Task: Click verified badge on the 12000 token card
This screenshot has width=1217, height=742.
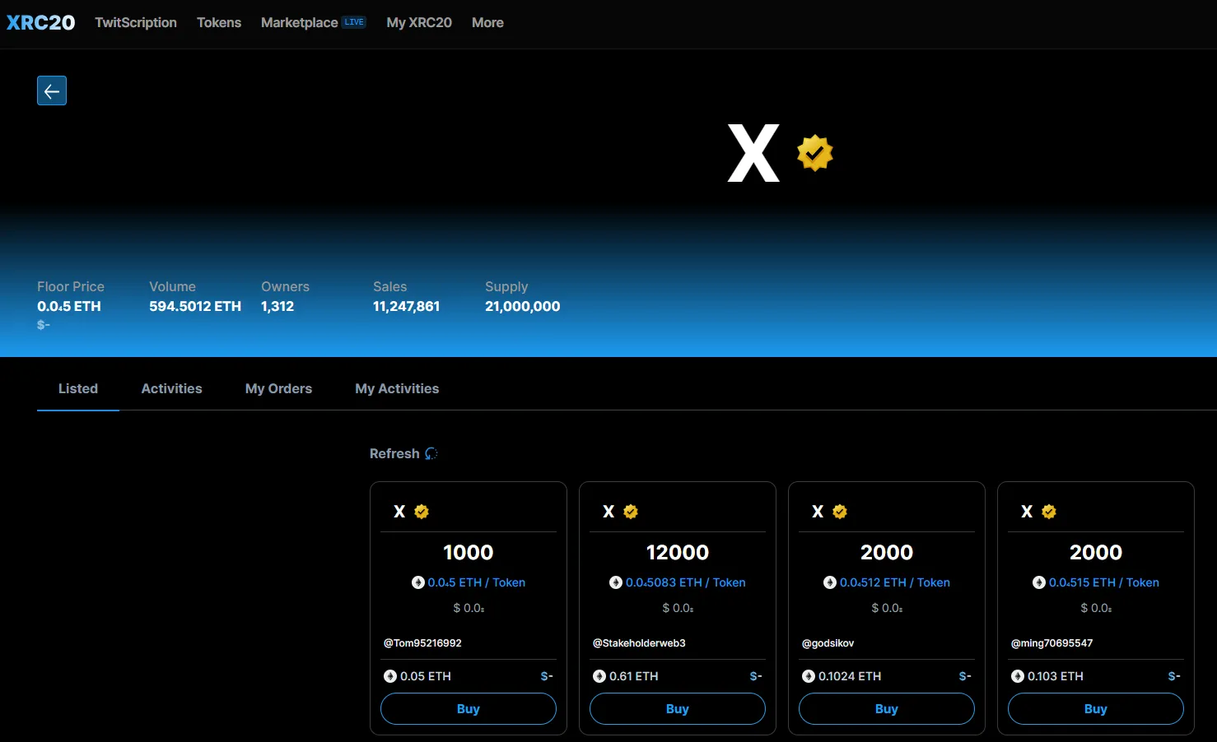Action: (631, 512)
